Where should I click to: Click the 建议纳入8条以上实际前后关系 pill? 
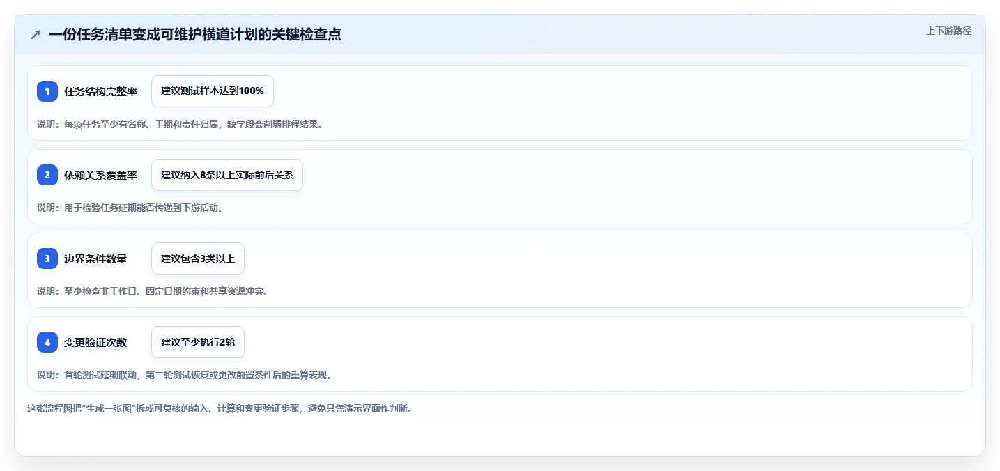point(227,175)
